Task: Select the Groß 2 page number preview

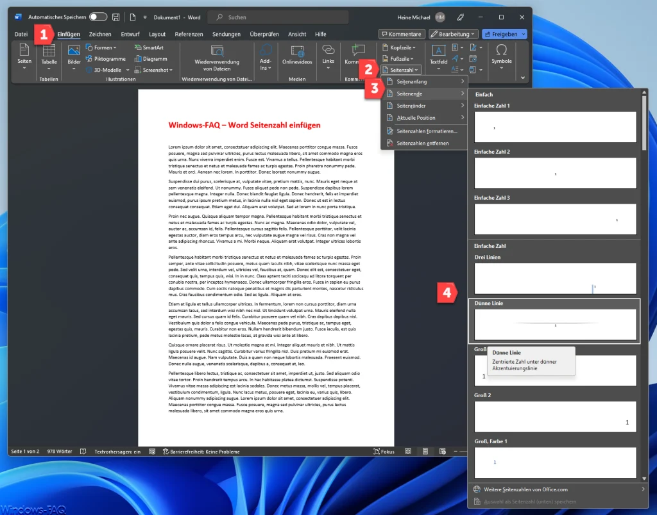Action: 555,417
